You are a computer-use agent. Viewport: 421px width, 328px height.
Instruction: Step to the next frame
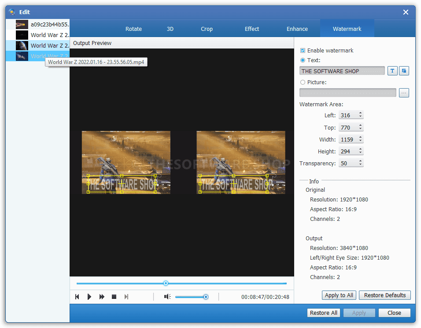point(126,297)
